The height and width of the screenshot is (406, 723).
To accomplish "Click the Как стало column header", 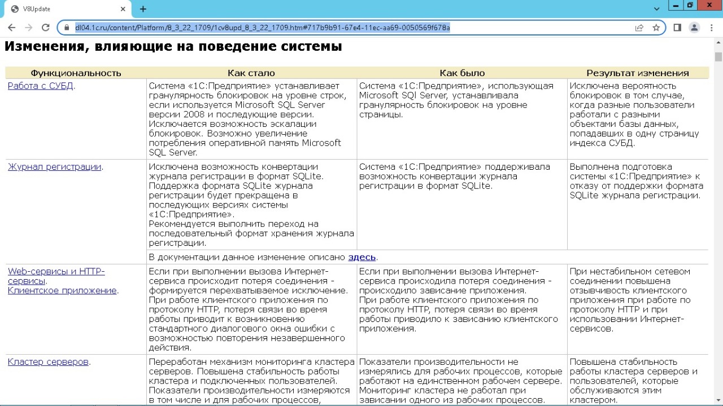I will (x=251, y=73).
